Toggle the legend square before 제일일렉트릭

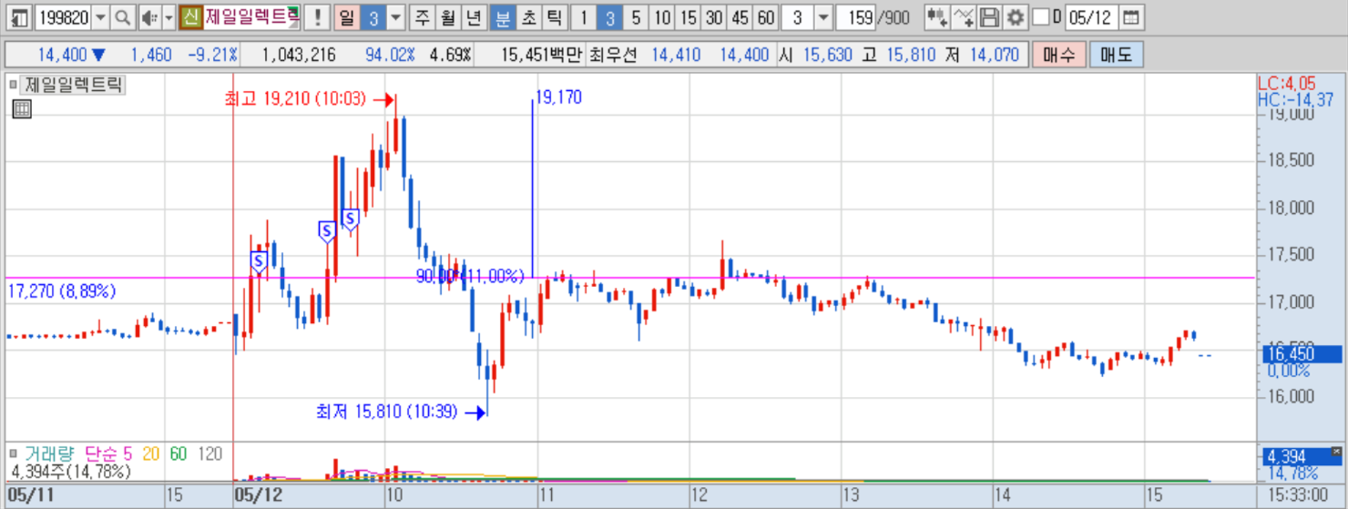[x=14, y=86]
